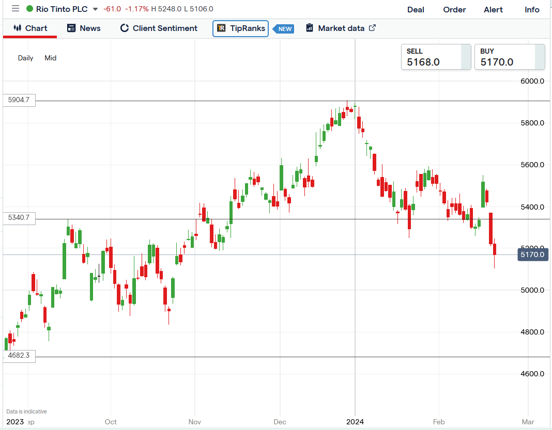The width and height of the screenshot is (552, 430).
Task: Select the 5340.7 horizontal line label
Action: click(19, 218)
